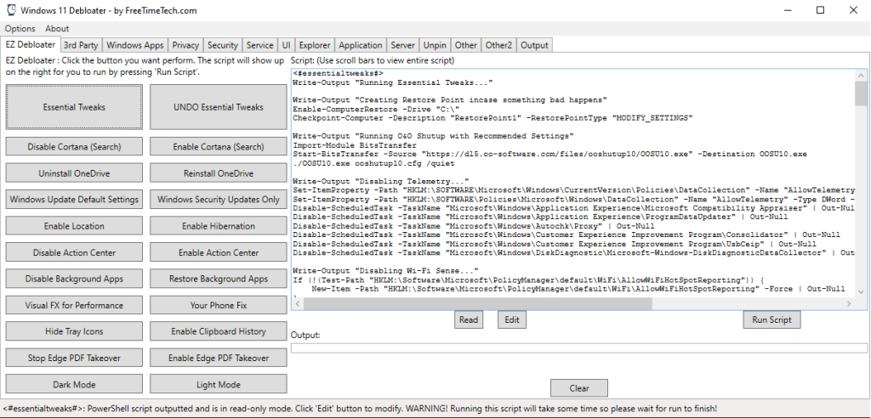Screen dimensions: 871x418
Task: Click the Essential Tweaks button
Action: click(75, 107)
